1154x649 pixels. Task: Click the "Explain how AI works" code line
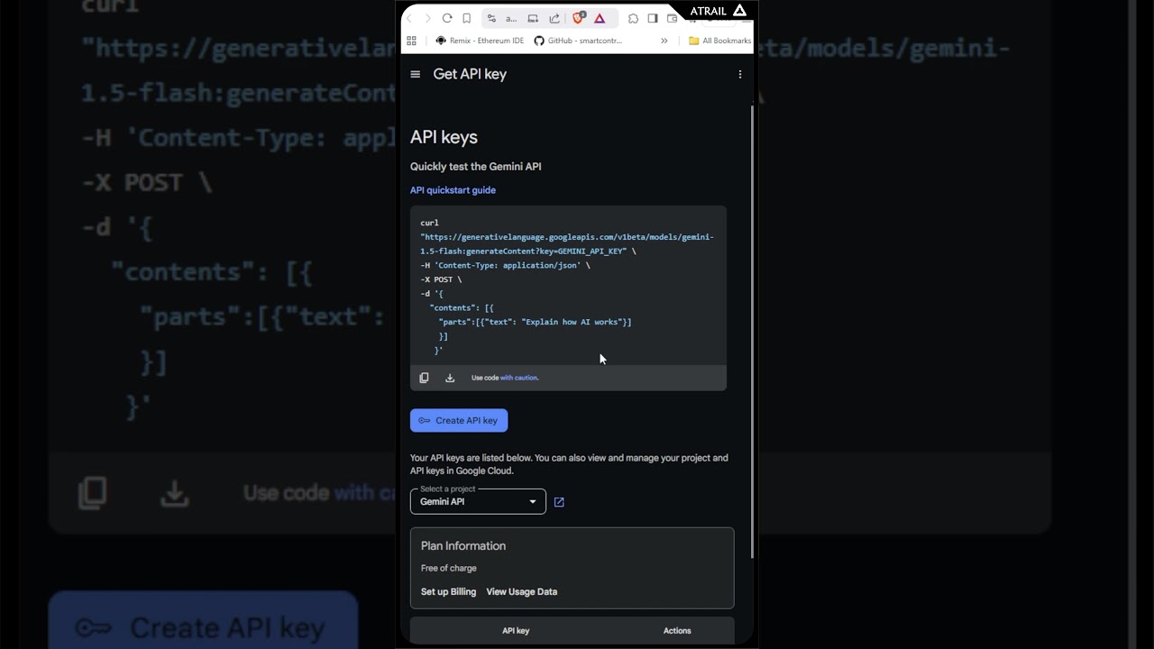(536, 322)
